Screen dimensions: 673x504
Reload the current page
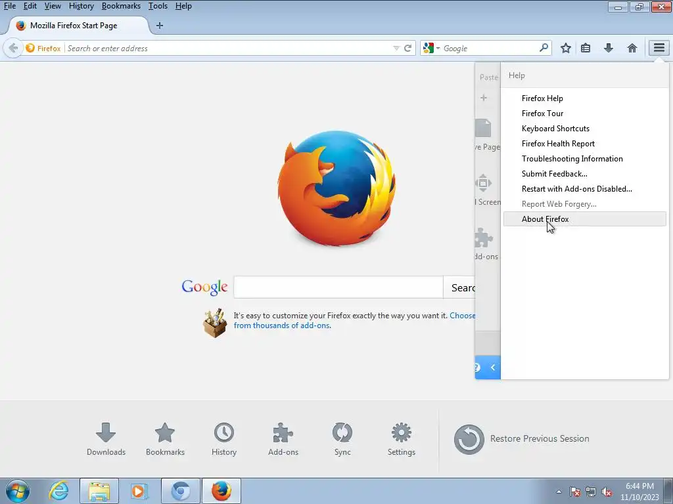[x=407, y=48]
